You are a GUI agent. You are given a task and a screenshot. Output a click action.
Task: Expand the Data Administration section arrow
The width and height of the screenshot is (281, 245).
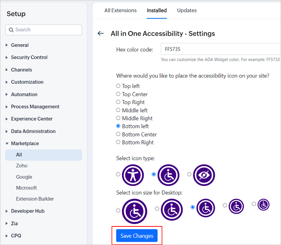coord(7,131)
